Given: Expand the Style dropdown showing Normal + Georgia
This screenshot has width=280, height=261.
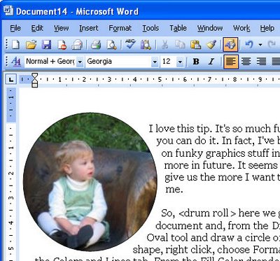Looking at the screenshot, I should tap(80, 62).
